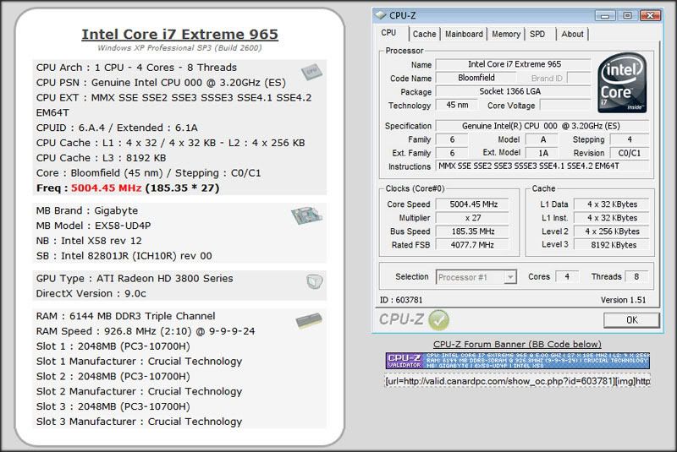Click the green validation checkmark icon
677x452 pixels.
click(x=439, y=320)
